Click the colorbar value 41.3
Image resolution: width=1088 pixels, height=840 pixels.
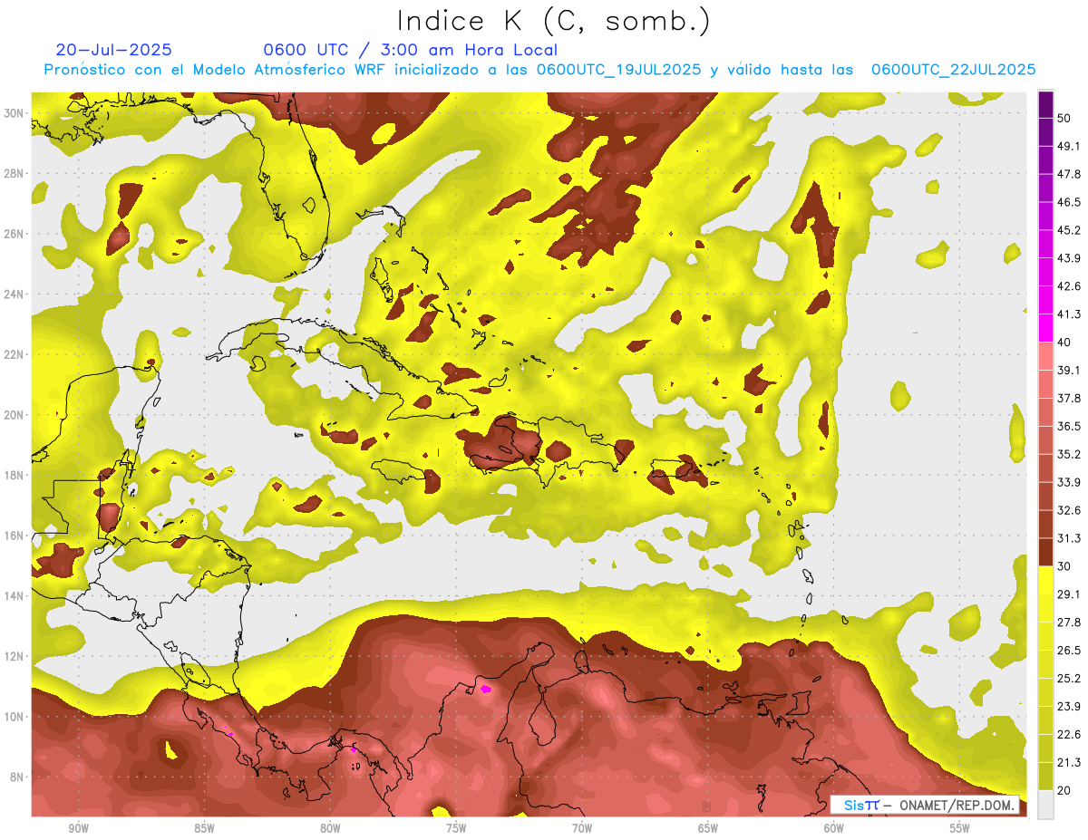tap(1068, 314)
